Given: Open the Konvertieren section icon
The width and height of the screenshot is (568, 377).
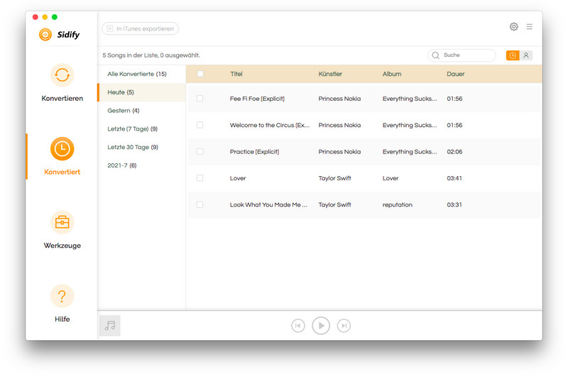Looking at the screenshot, I should coord(62,75).
